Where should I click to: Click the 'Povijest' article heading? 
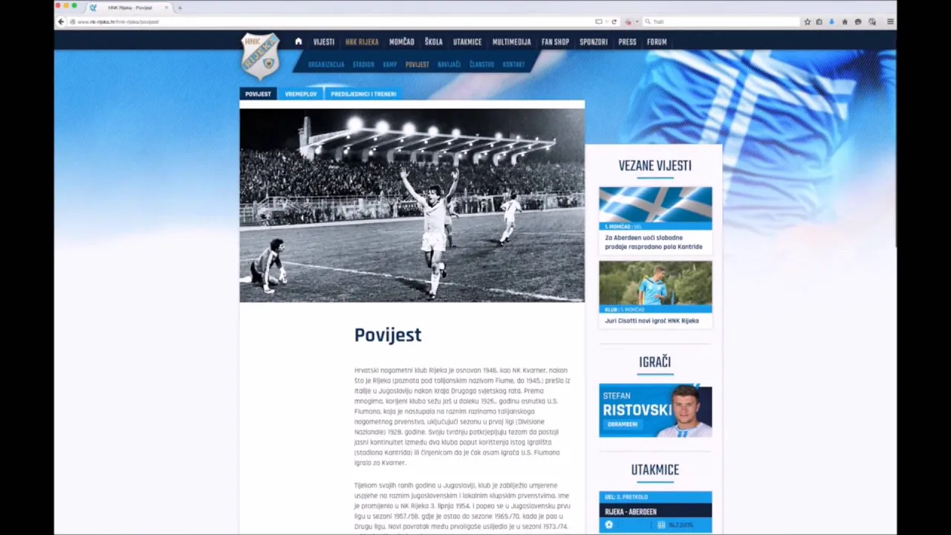[x=388, y=335]
